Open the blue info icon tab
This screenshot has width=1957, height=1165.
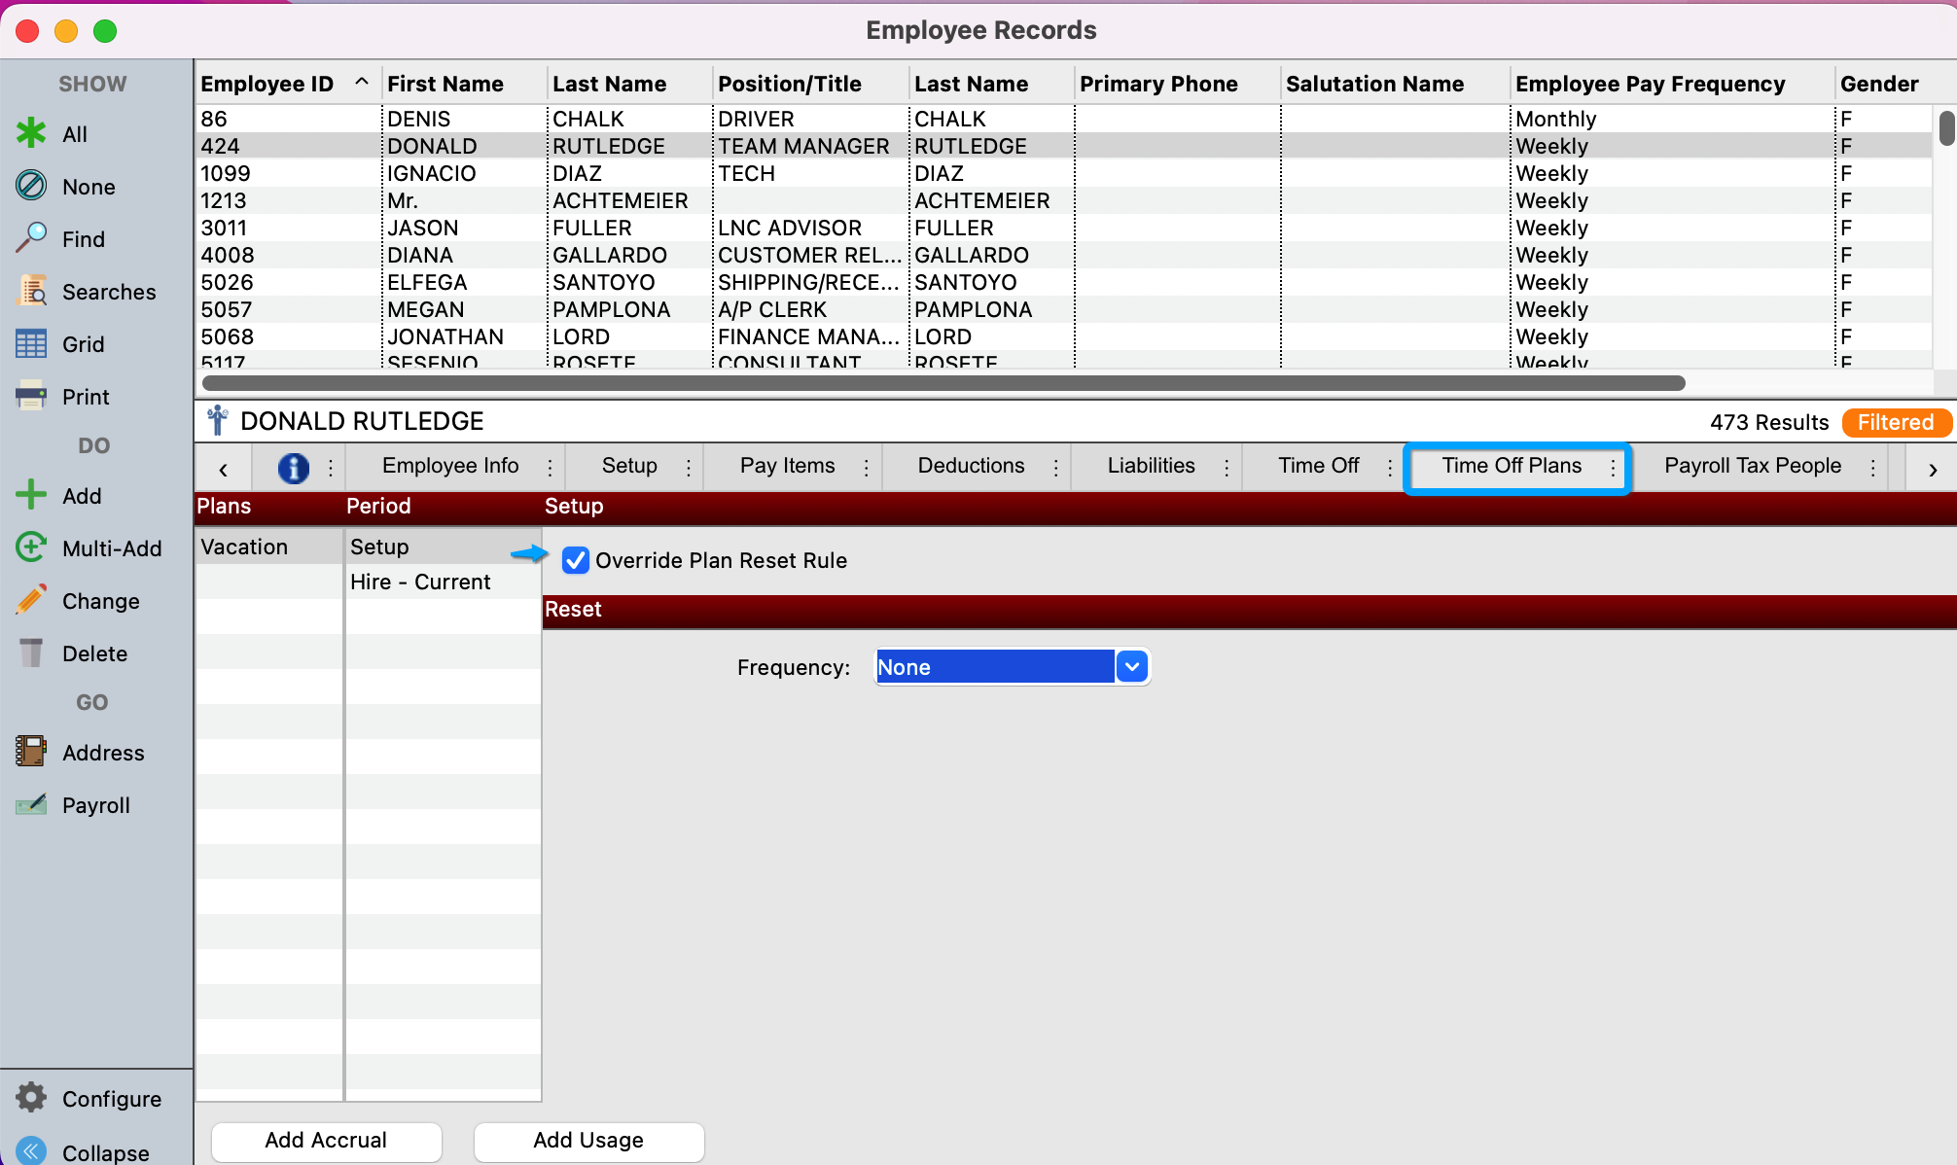(293, 468)
